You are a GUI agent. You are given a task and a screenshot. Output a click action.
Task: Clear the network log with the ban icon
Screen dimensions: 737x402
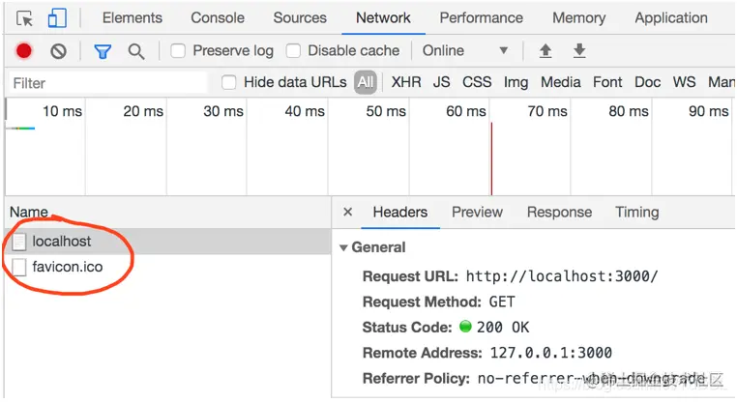coord(58,50)
